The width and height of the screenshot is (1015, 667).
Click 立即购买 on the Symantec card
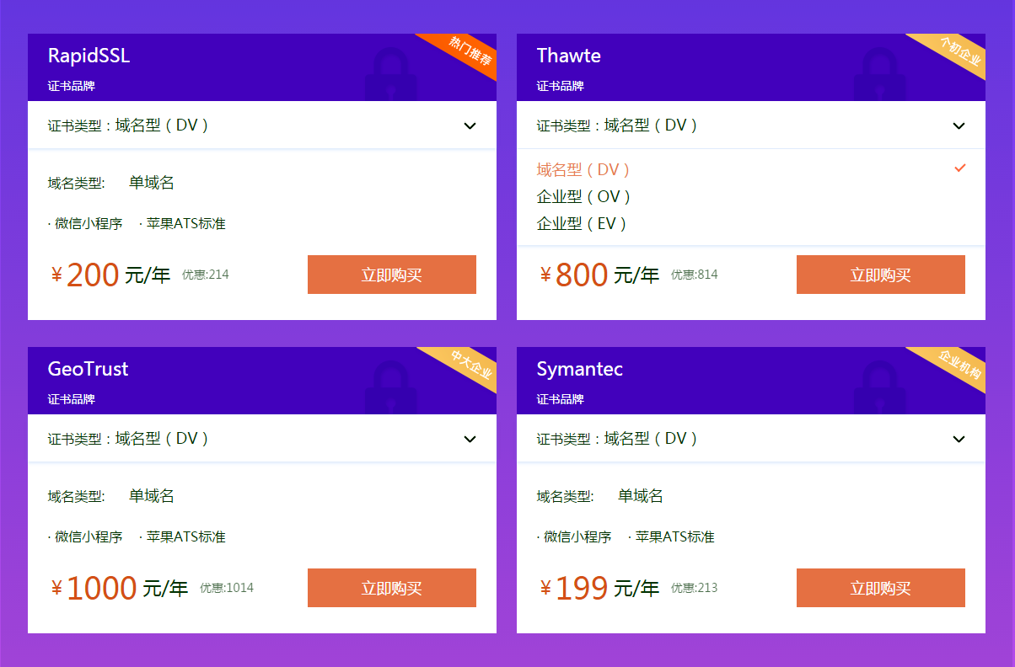880,588
